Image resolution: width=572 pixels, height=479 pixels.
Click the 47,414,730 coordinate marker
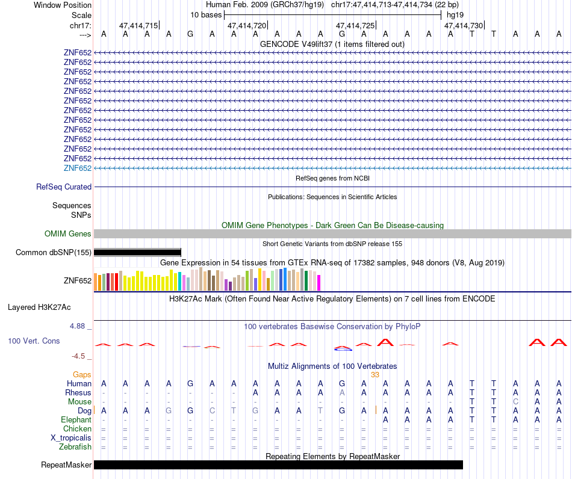point(464,25)
